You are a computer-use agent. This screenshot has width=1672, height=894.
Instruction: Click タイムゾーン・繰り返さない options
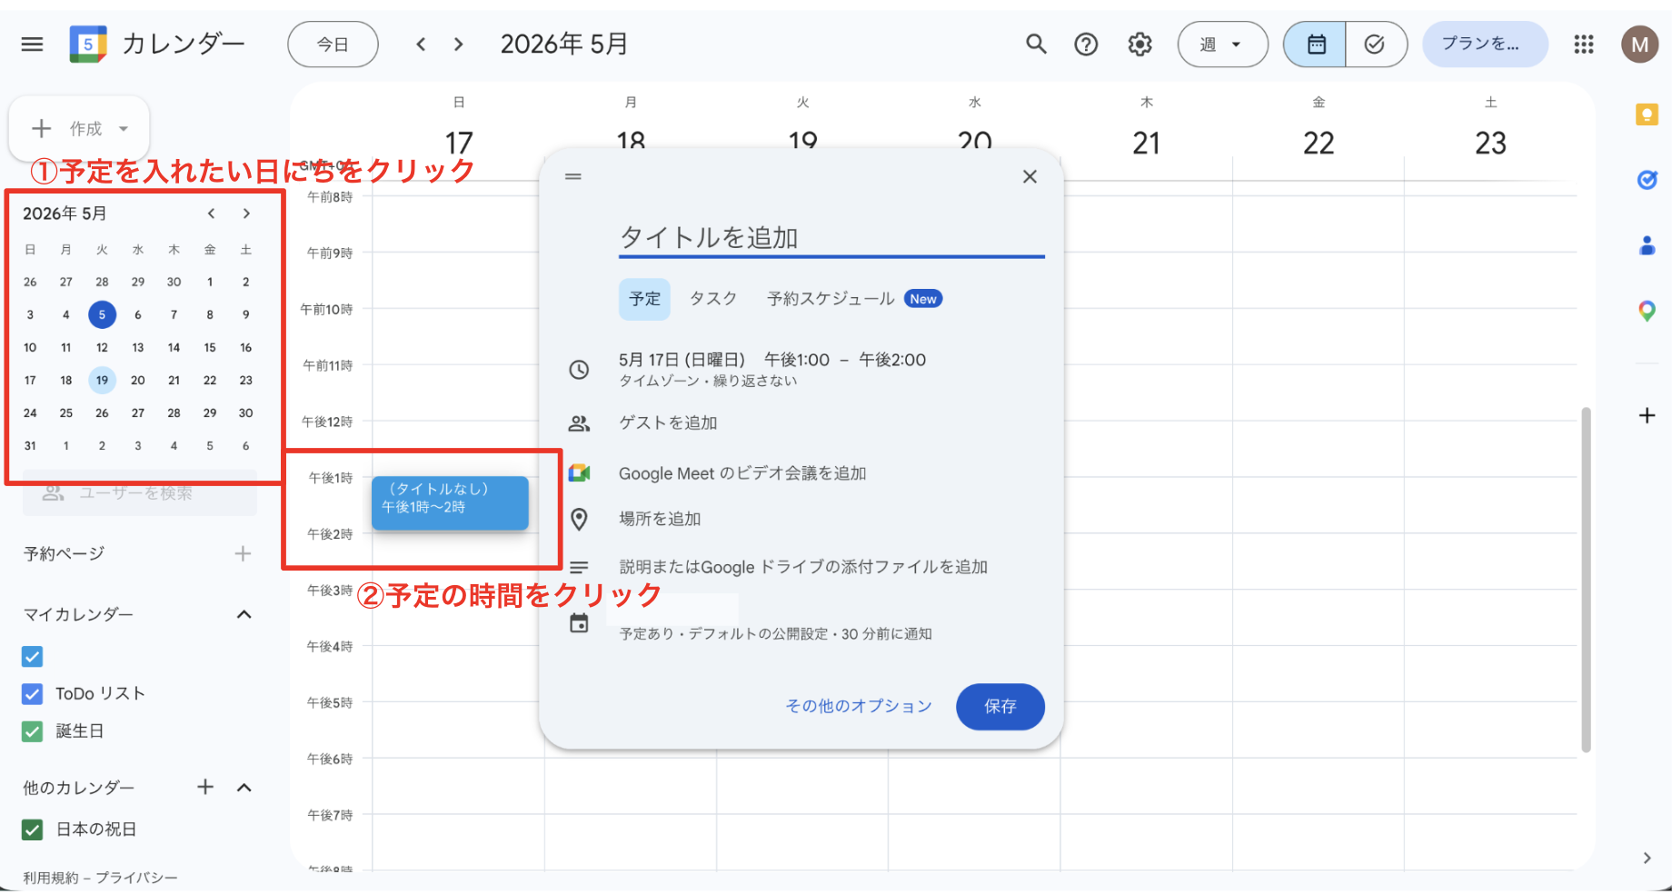click(x=708, y=381)
